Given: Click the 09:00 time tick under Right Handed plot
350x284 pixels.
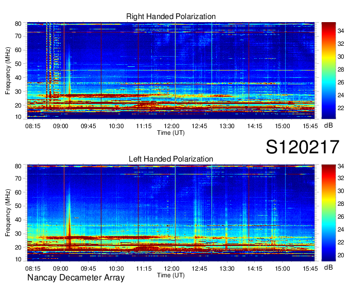Looking at the screenshot, I should 61,126.
